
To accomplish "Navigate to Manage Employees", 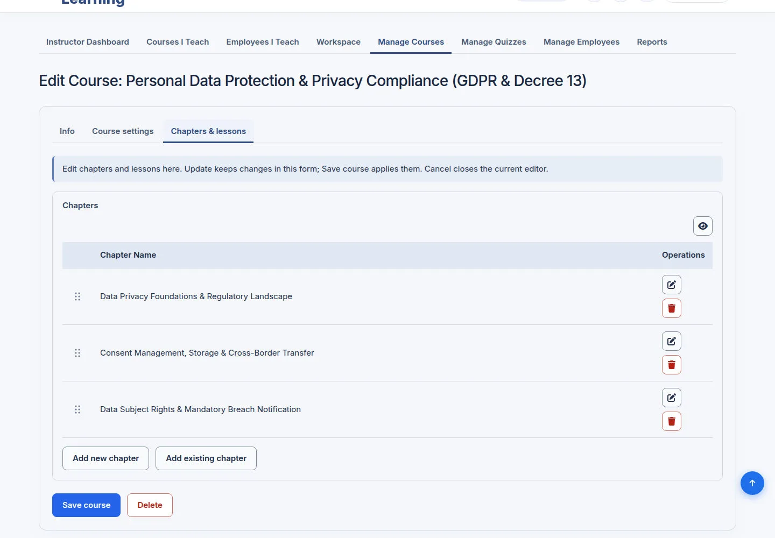I will [581, 42].
